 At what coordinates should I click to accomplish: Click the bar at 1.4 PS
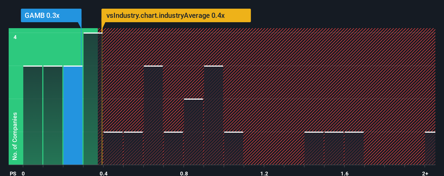pos(314,148)
